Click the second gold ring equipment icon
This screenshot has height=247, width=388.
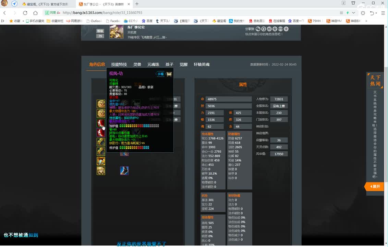point(101,113)
